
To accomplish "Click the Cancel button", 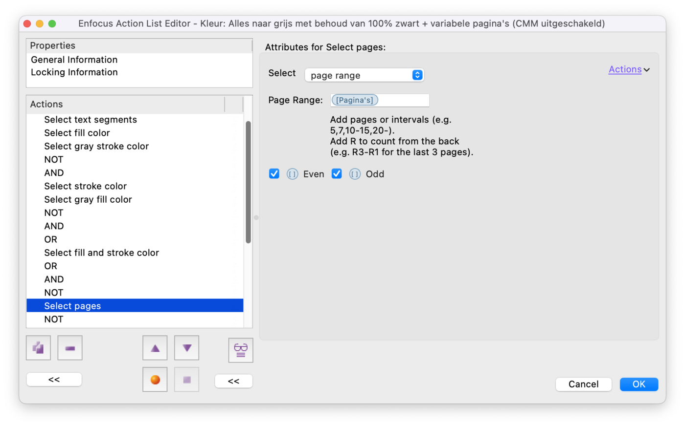I will pyautogui.click(x=583, y=384).
